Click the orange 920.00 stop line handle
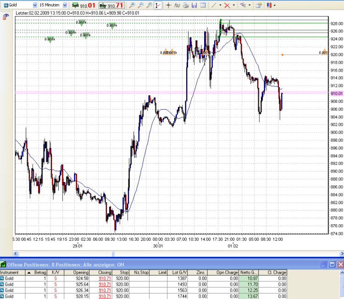 coord(283,55)
